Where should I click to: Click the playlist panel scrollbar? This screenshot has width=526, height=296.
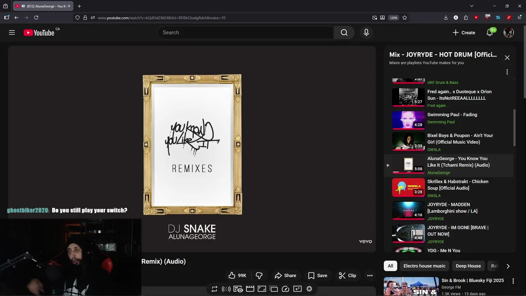point(514,127)
